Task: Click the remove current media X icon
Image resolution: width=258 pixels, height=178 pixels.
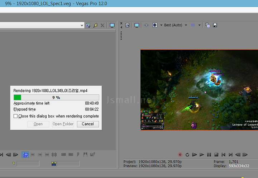Action: [x=102, y=25]
